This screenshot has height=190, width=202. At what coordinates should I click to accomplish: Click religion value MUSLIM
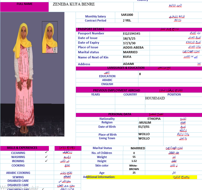(145, 123)
